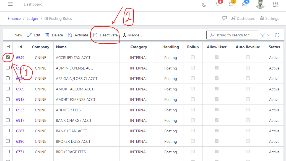Open the apps grid launcher

[x=275, y=5]
